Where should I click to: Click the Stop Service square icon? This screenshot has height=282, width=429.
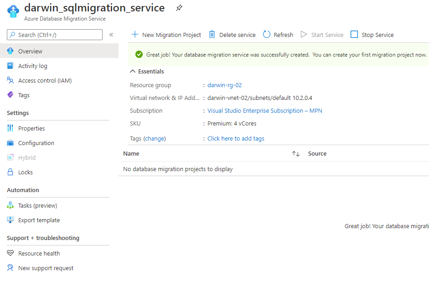click(x=354, y=35)
